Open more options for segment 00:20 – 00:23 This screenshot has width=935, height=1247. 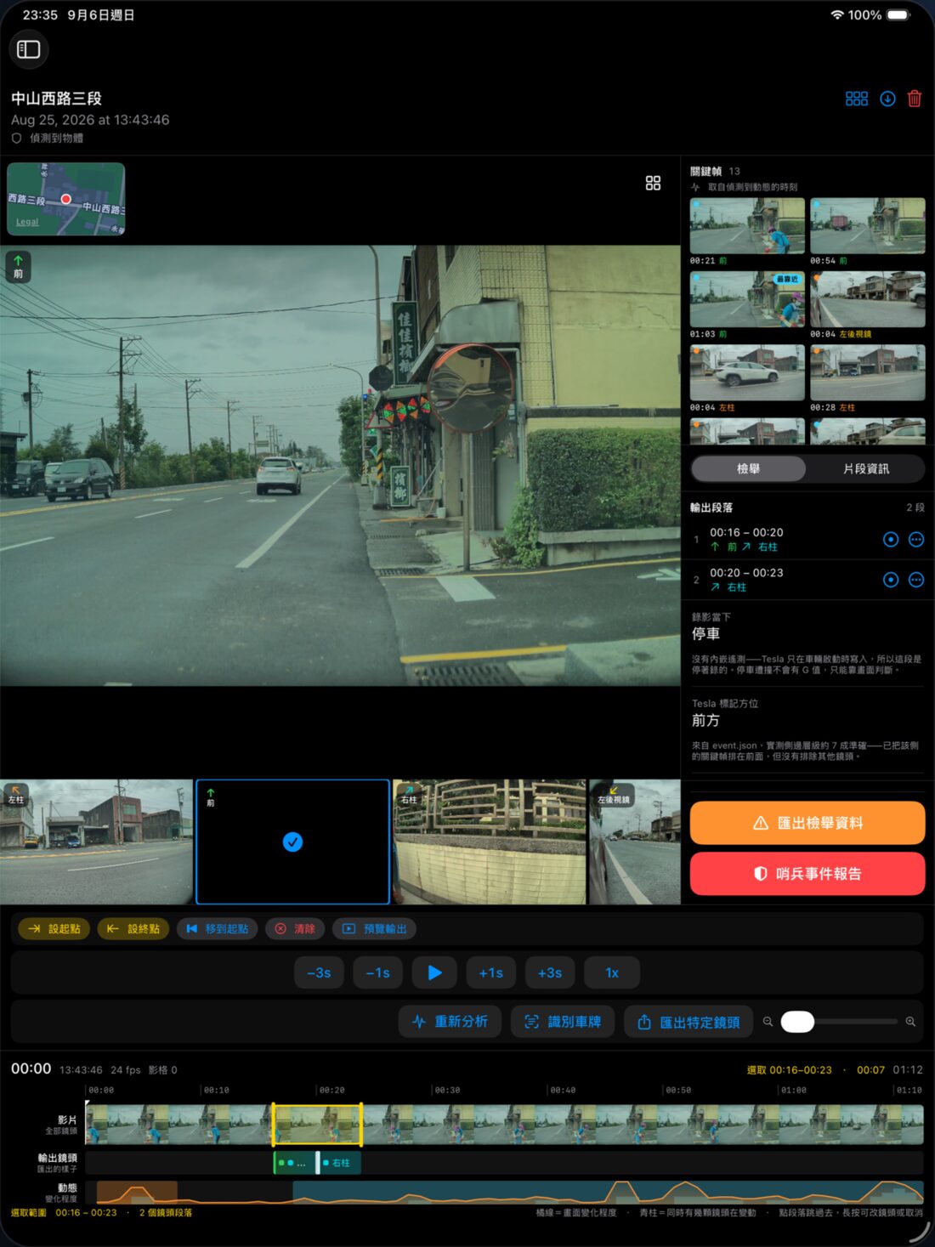[916, 580]
